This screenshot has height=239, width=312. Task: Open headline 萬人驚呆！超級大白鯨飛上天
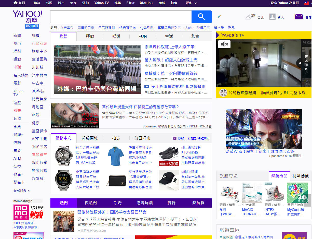click(x=171, y=60)
